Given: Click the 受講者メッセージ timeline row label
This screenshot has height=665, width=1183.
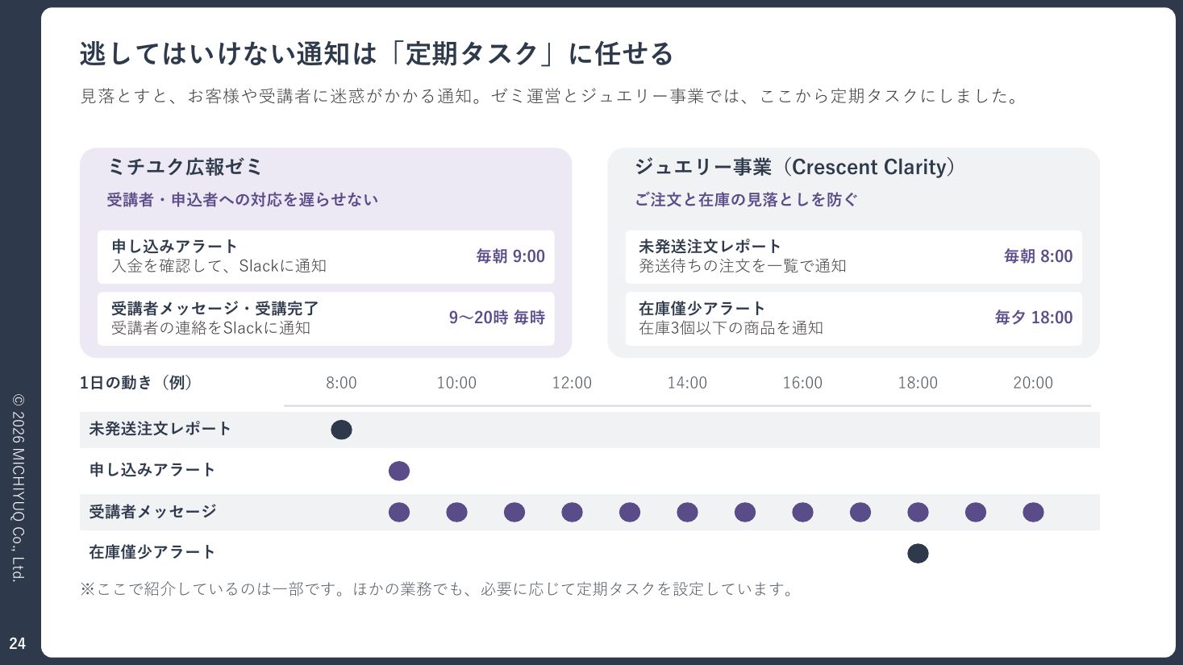Looking at the screenshot, I should (152, 511).
